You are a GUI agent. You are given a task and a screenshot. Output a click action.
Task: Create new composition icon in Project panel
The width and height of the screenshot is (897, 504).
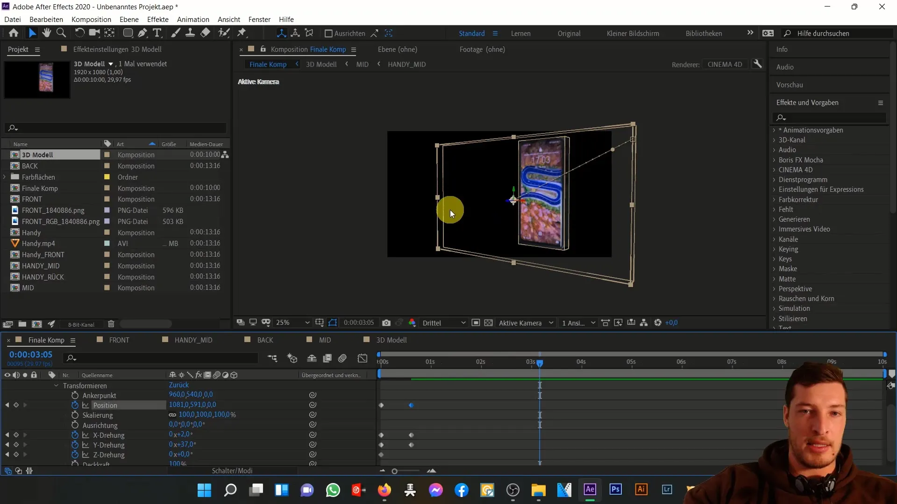pyautogui.click(x=37, y=324)
